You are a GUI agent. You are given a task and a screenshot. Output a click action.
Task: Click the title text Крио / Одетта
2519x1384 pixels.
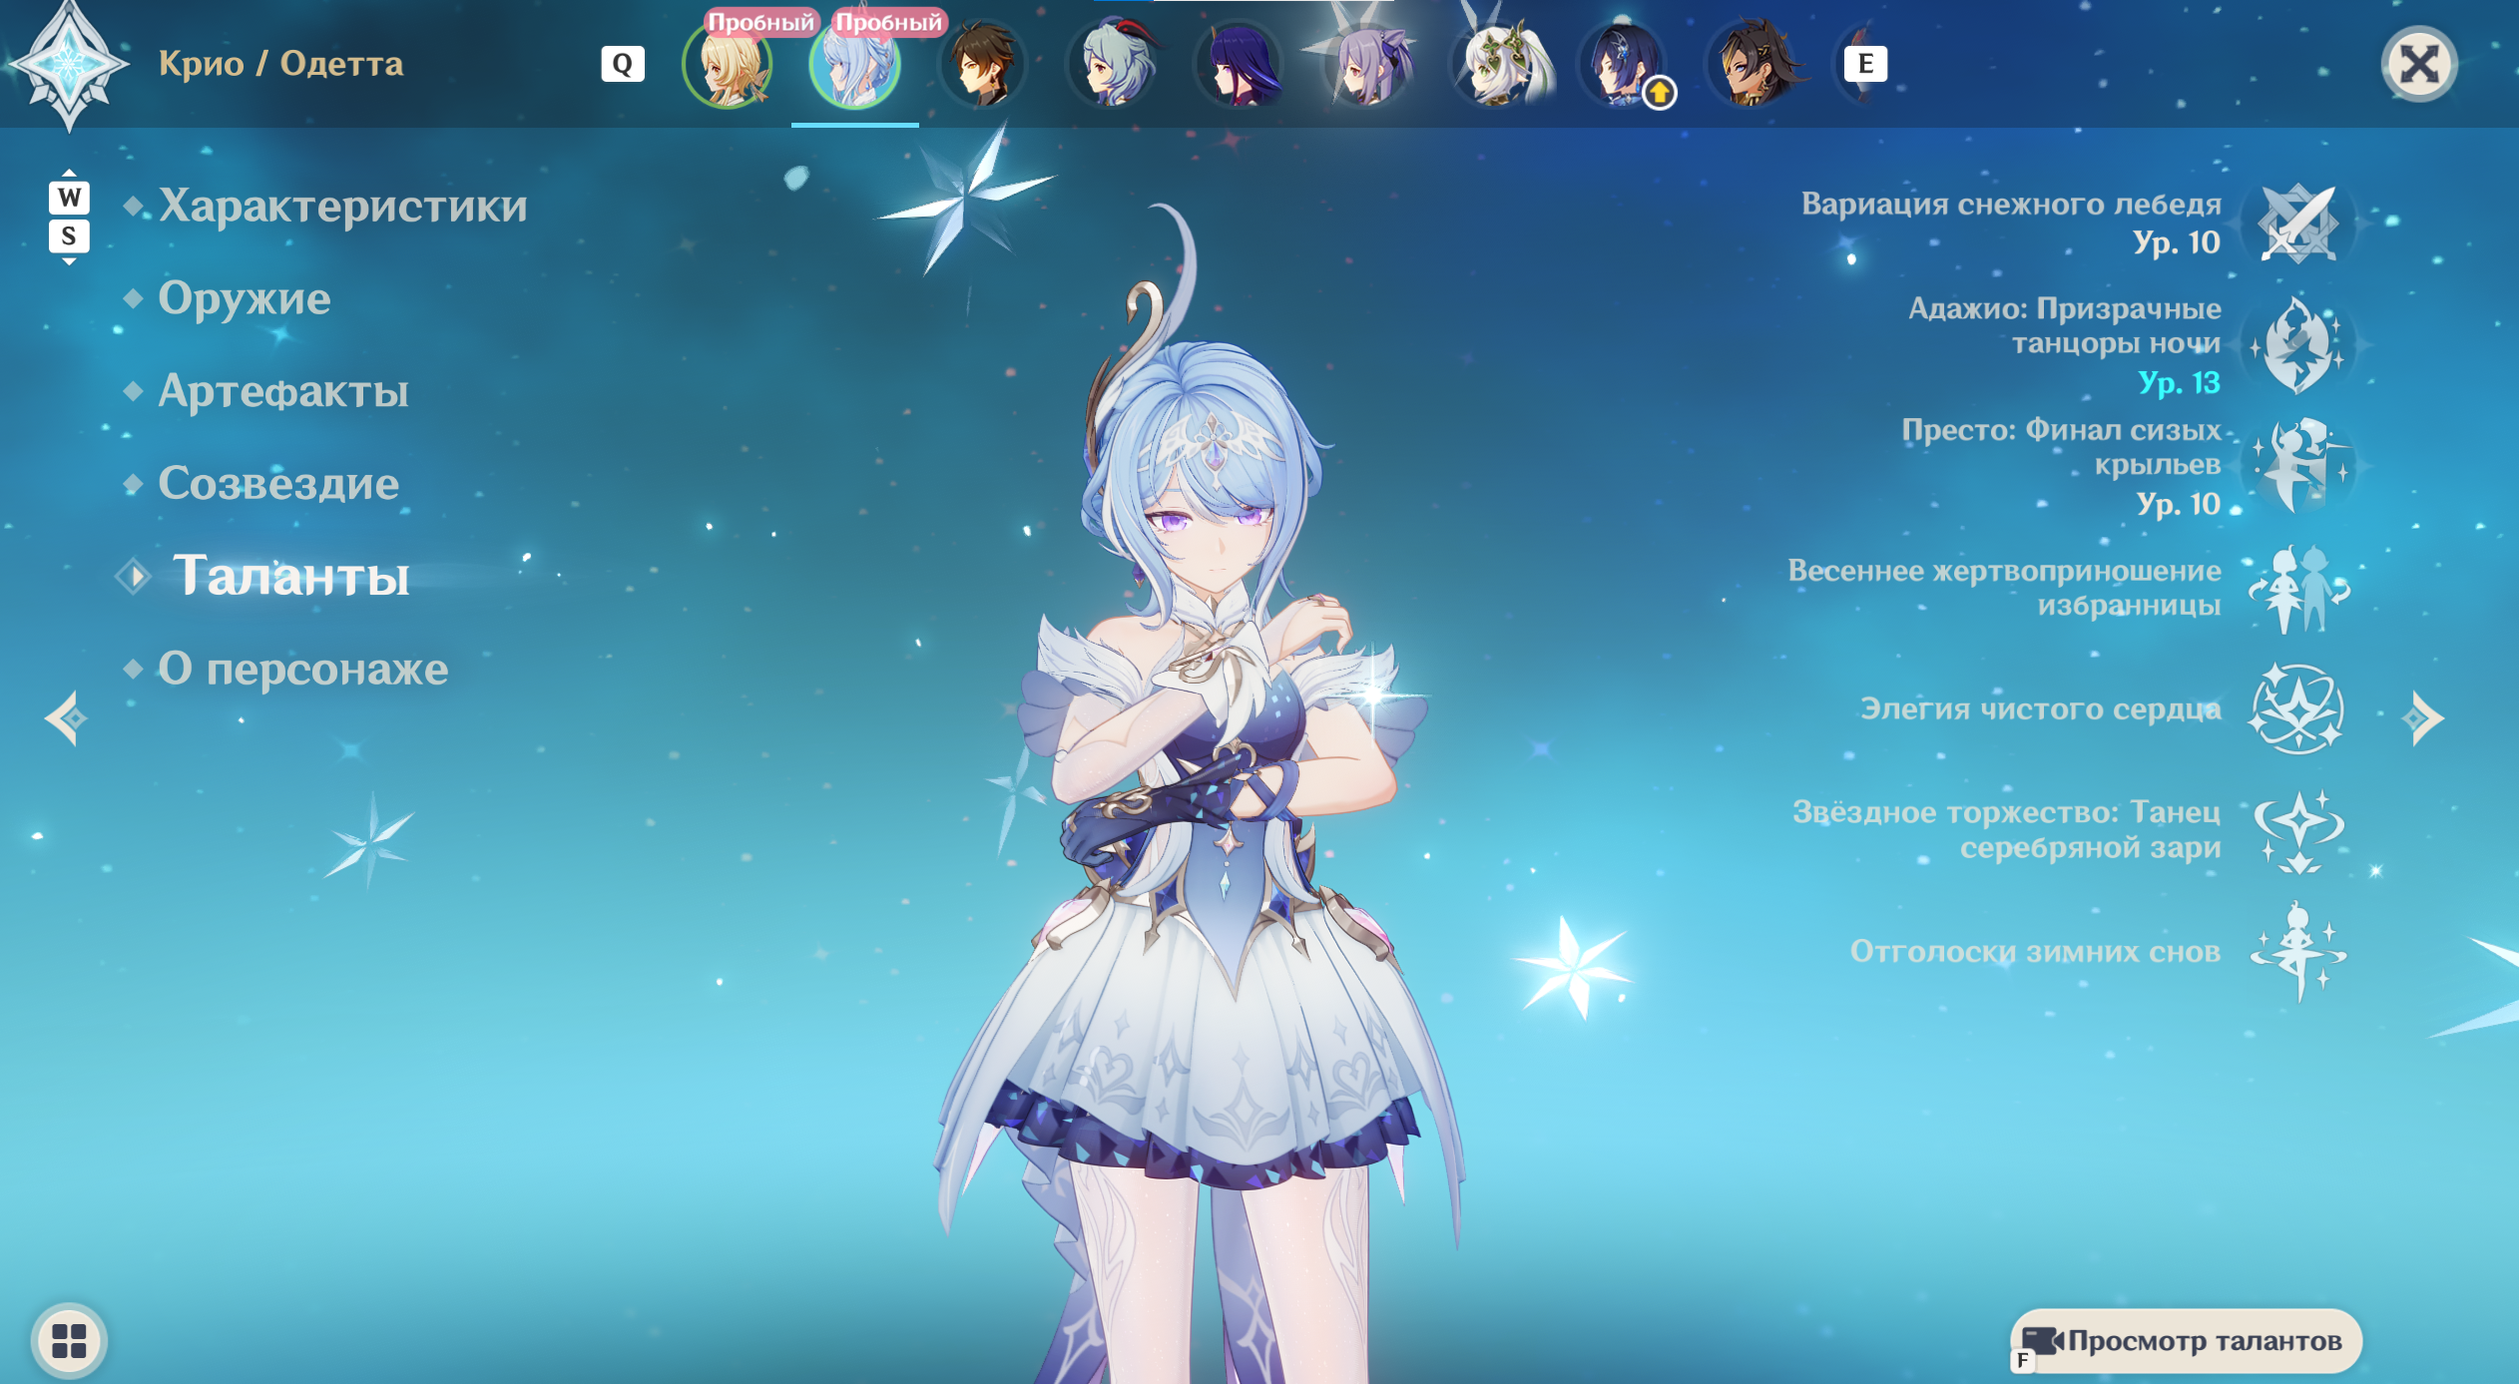click(x=281, y=63)
